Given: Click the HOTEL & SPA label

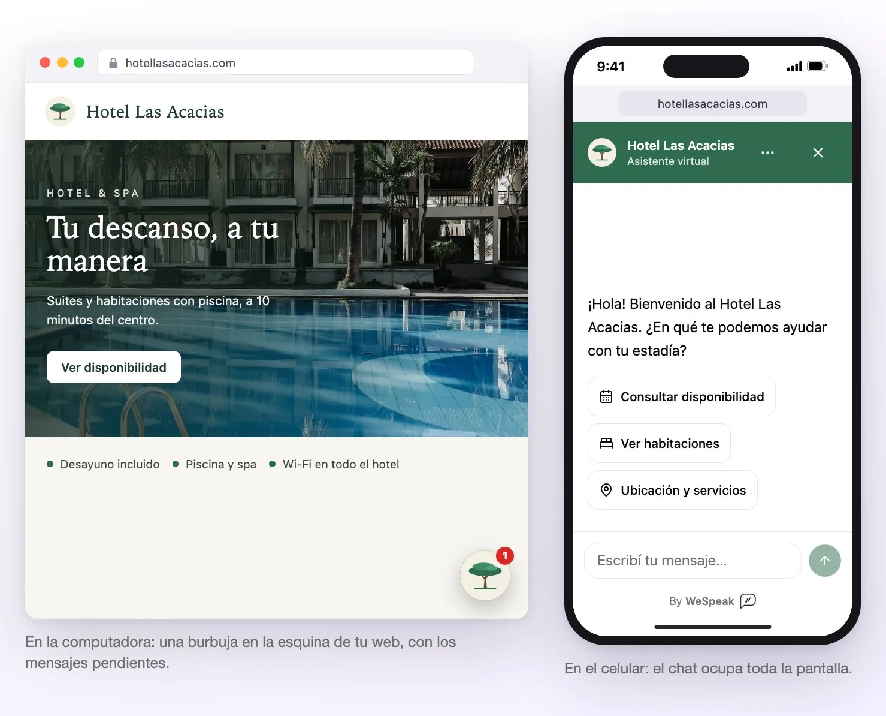Looking at the screenshot, I should [x=93, y=193].
